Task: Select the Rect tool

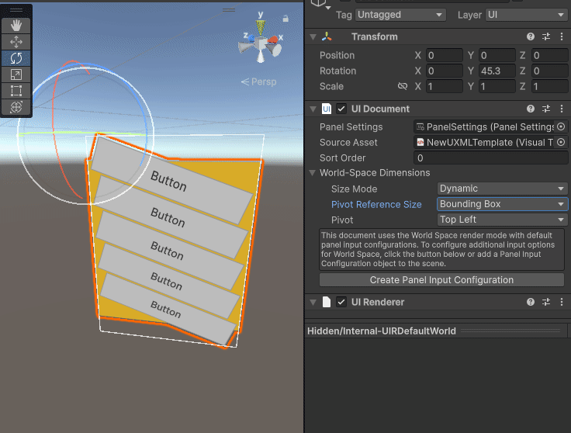Action: point(16,91)
